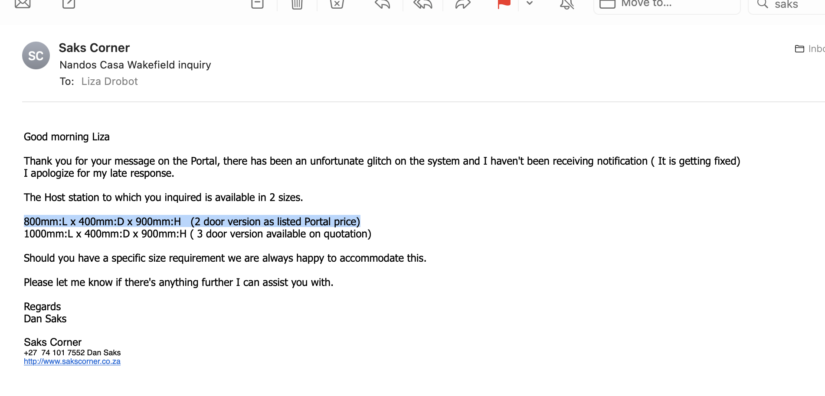The width and height of the screenshot is (825, 396).
Task: Click the Reply All icon
Action: (422, 3)
